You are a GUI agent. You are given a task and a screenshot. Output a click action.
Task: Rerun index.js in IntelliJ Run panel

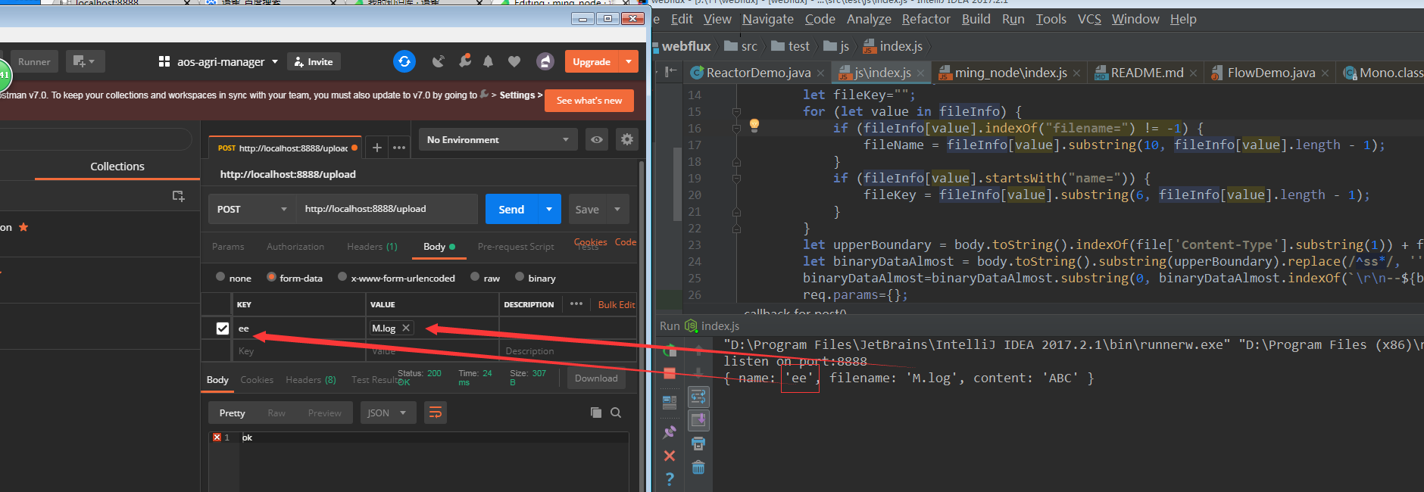(x=670, y=350)
